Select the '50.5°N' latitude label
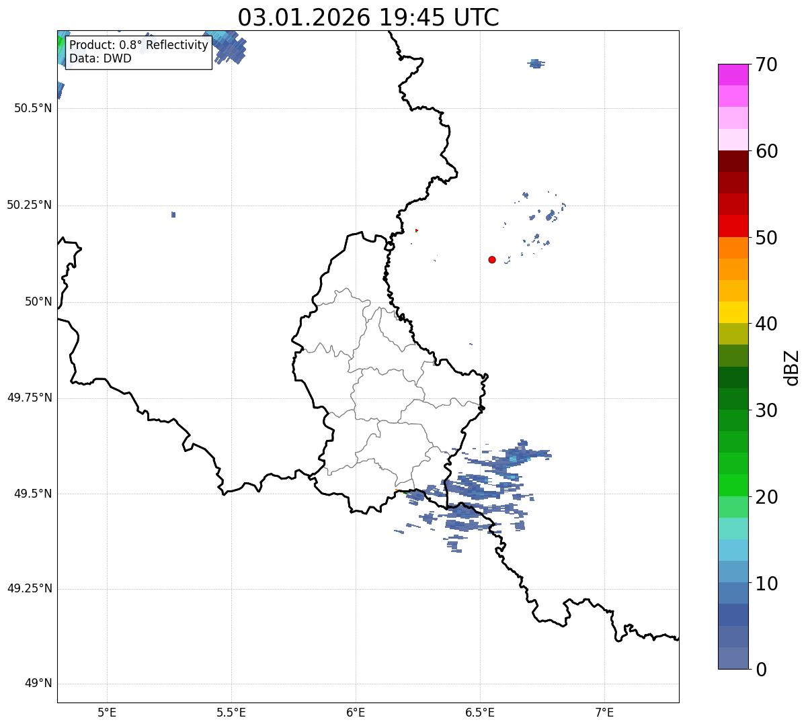This screenshot has height=726, width=808. (x=33, y=108)
